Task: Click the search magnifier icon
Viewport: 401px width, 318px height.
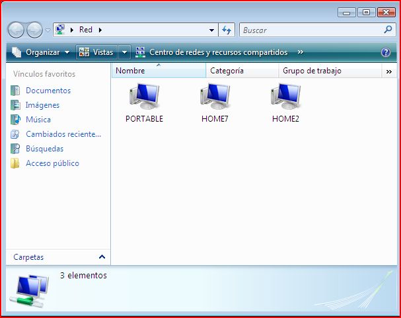Action: click(388, 30)
